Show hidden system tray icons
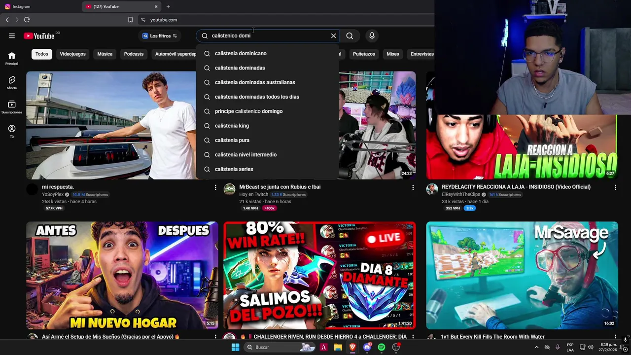The width and height of the screenshot is (631, 355). [536, 347]
